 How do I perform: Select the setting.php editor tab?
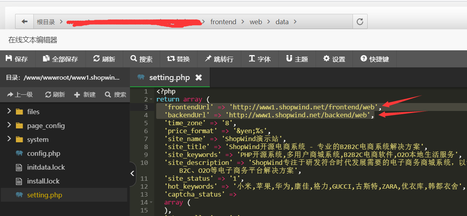point(170,78)
